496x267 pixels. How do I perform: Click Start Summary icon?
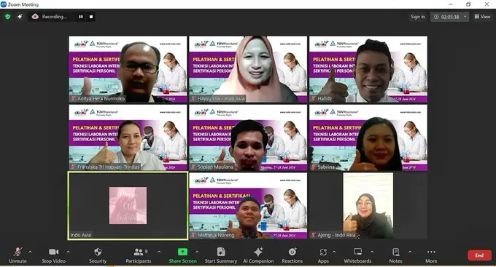[x=221, y=252]
